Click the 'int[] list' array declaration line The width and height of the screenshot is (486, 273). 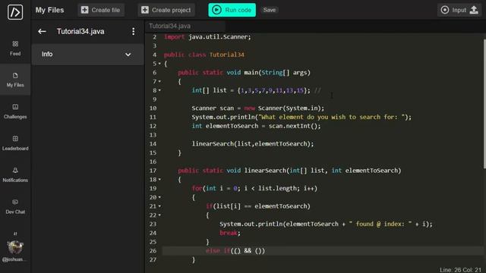256,90
